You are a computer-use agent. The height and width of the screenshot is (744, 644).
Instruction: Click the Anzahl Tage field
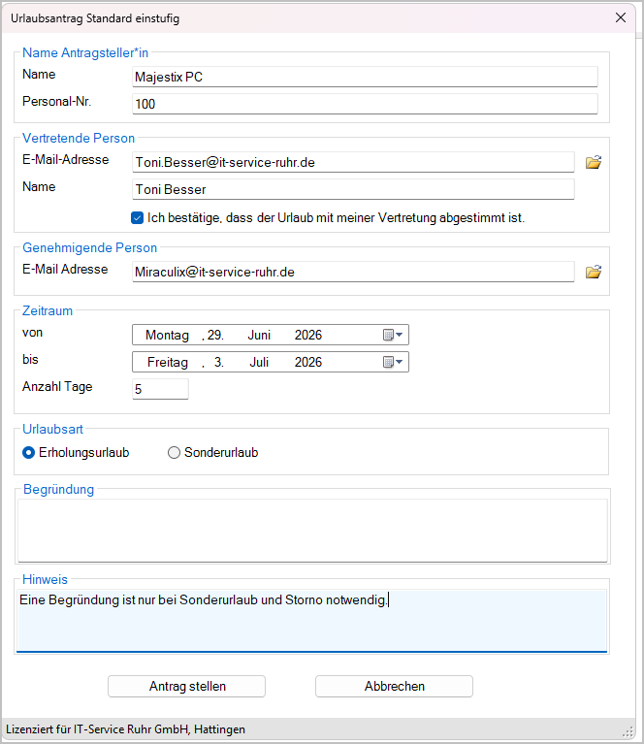[x=160, y=389]
